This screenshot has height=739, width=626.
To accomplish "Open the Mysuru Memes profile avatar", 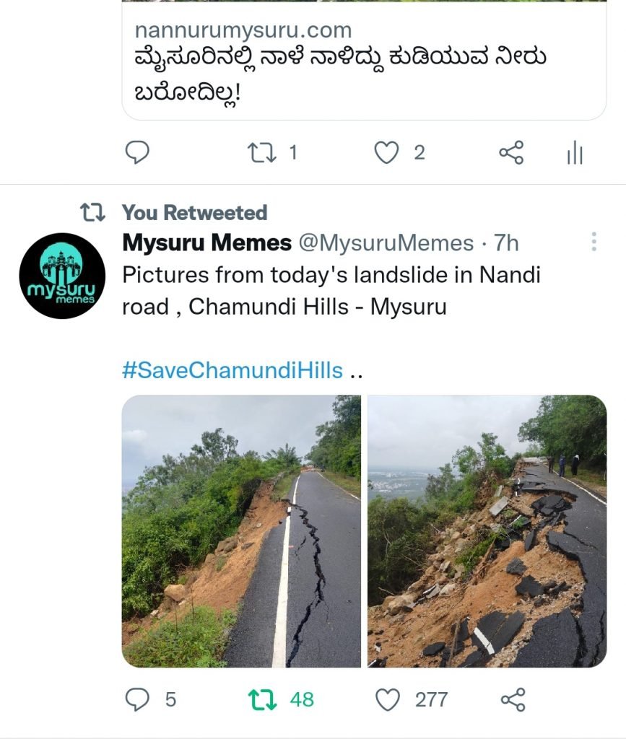I will coord(62,276).
